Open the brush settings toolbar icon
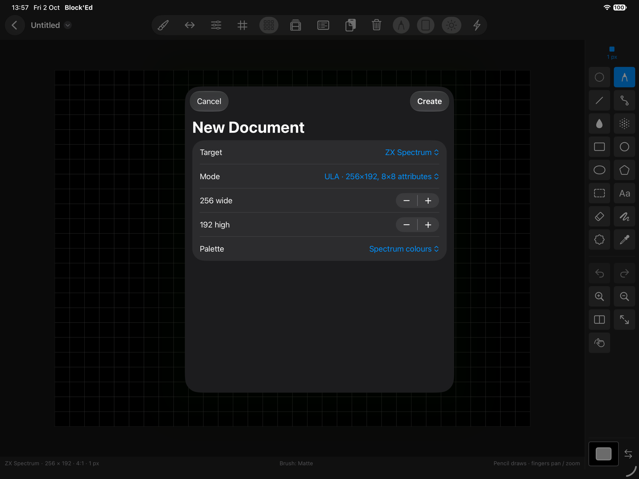 click(x=163, y=25)
